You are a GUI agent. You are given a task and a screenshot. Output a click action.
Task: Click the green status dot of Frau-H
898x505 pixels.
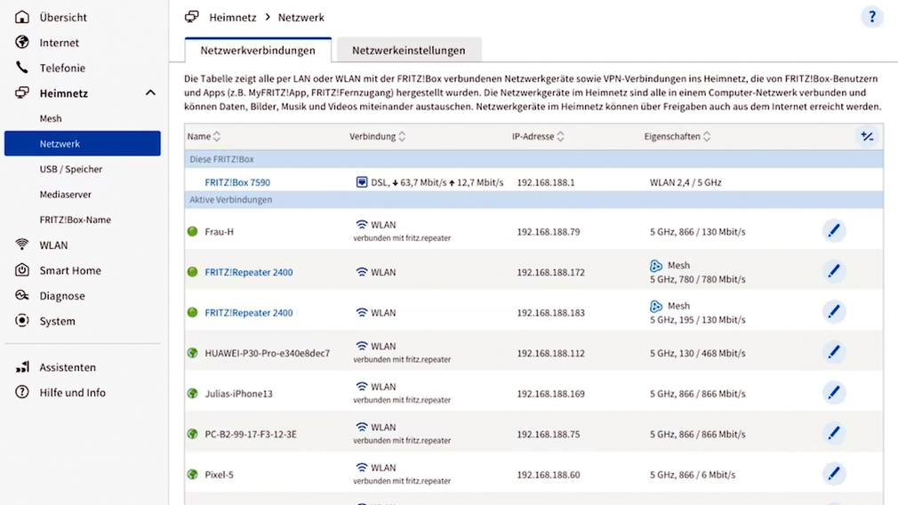coord(192,231)
